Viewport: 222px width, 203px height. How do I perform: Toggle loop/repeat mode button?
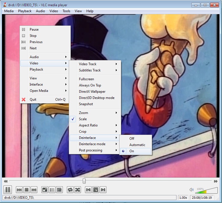pos(70,190)
